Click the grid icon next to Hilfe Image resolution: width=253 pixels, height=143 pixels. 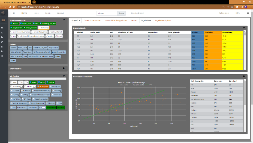pyautogui.click(x=248, y=13)
